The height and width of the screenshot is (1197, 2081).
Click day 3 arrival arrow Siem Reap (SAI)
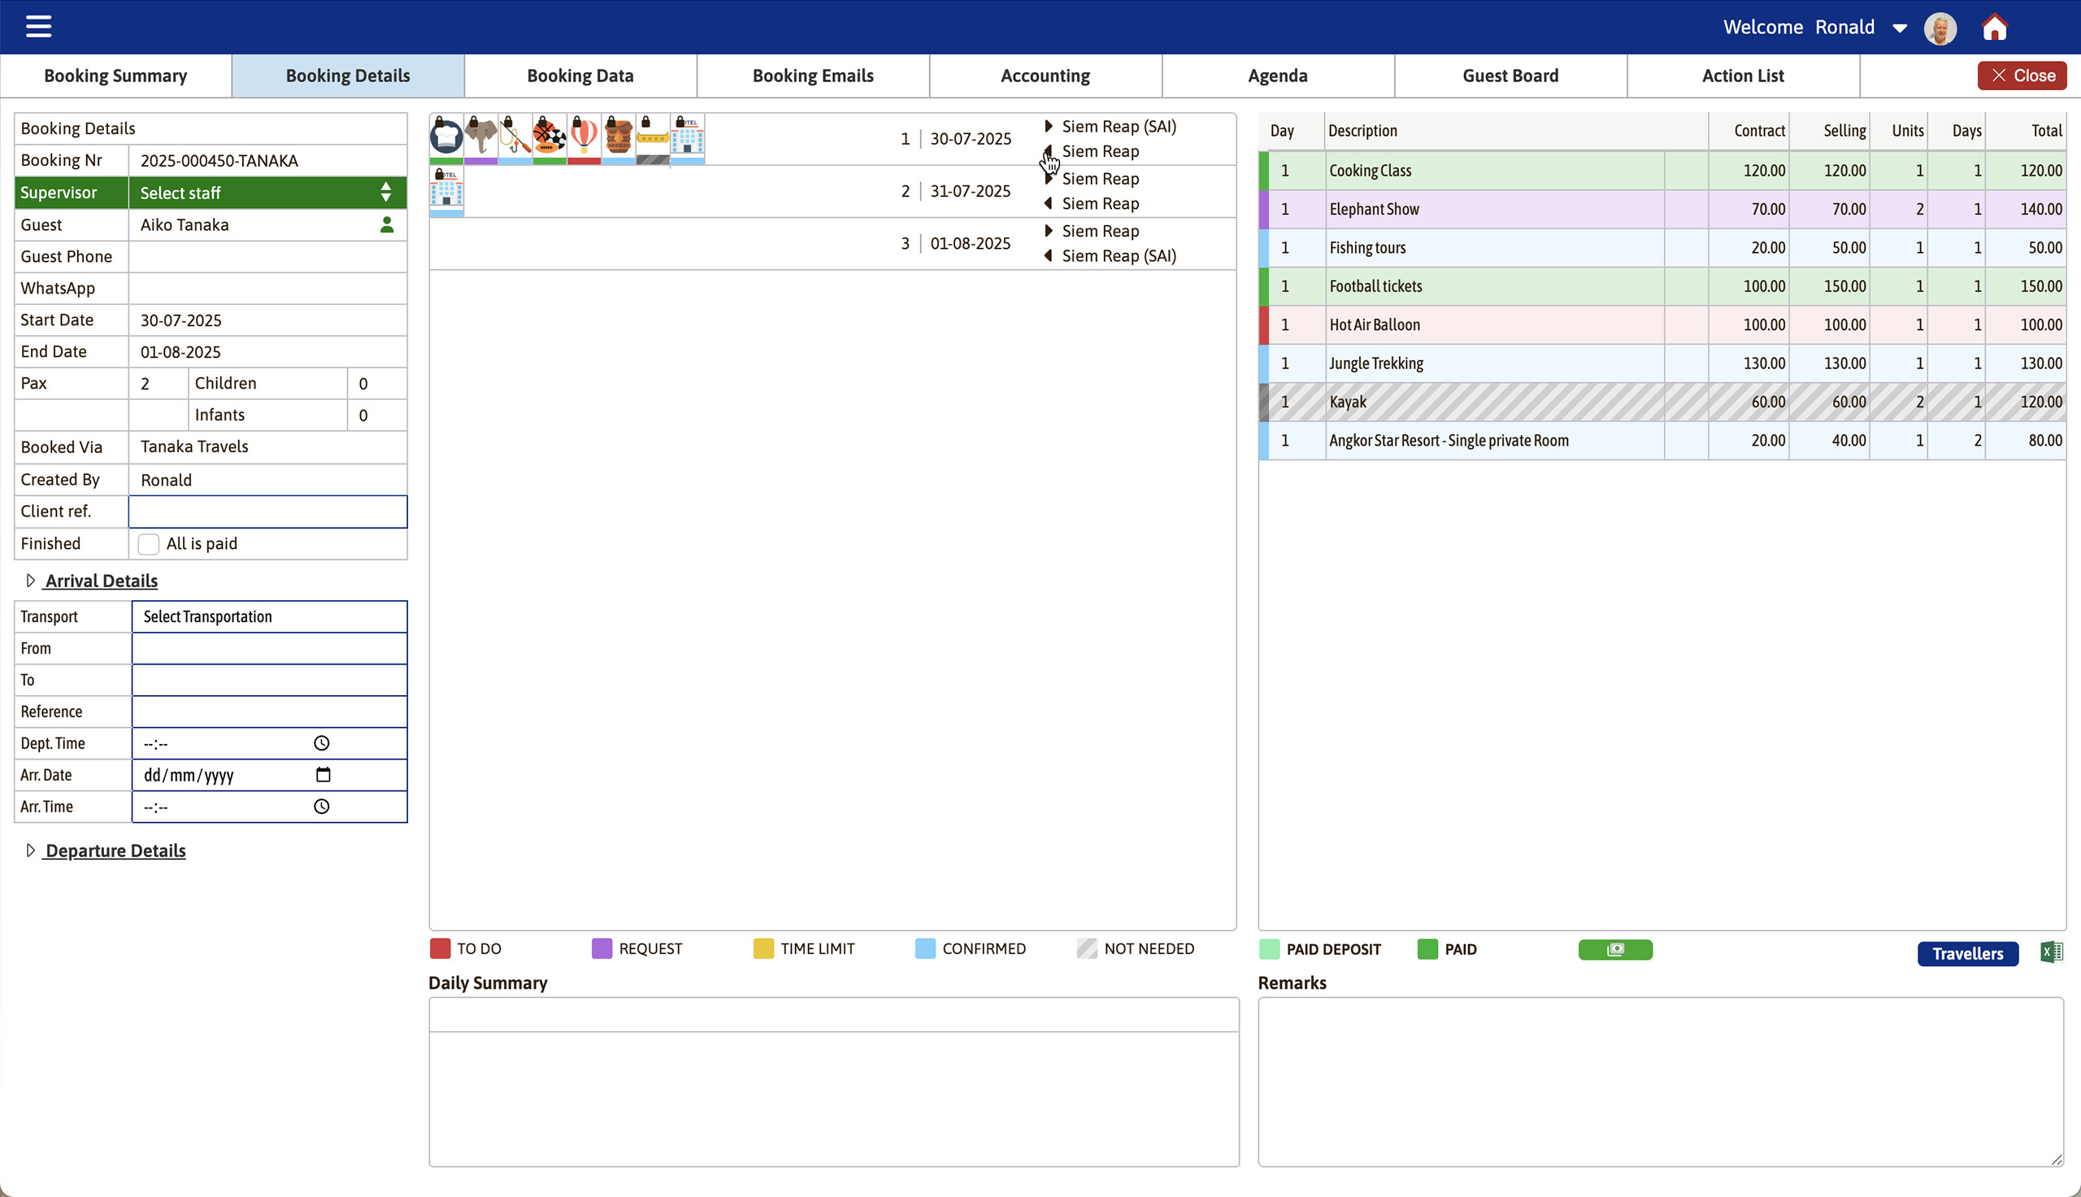coord(1049,255)
